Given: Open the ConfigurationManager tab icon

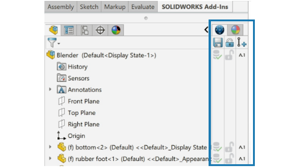Looking at the screenshot, I should 84,30.
